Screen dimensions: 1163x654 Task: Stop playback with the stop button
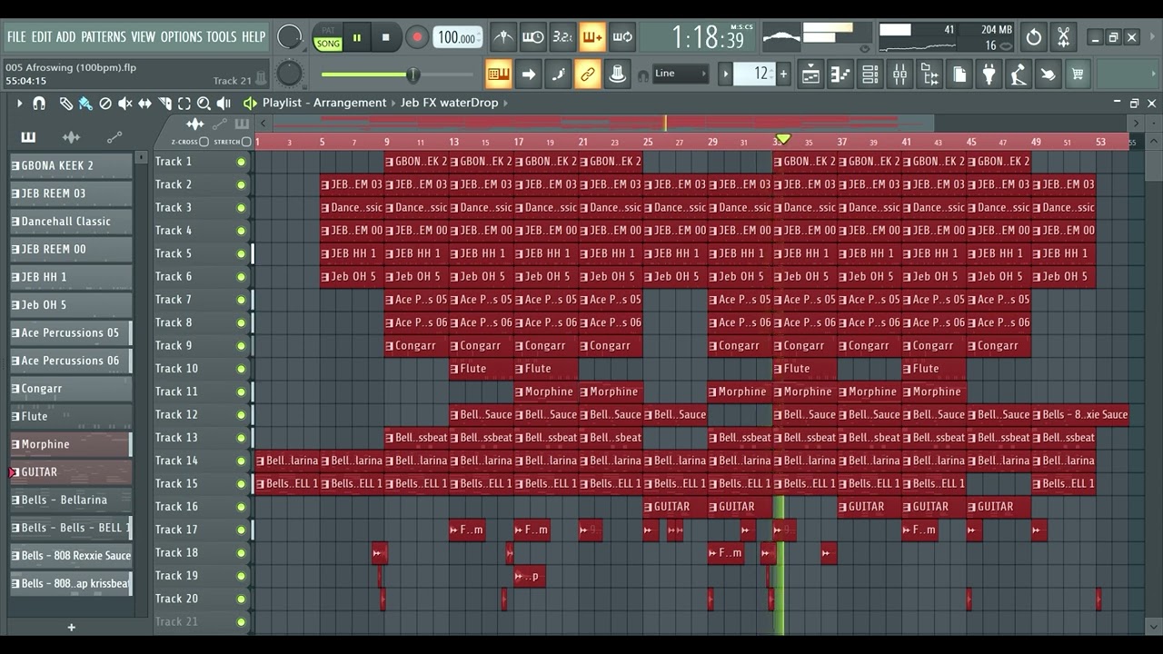click(x=385, y=37)
